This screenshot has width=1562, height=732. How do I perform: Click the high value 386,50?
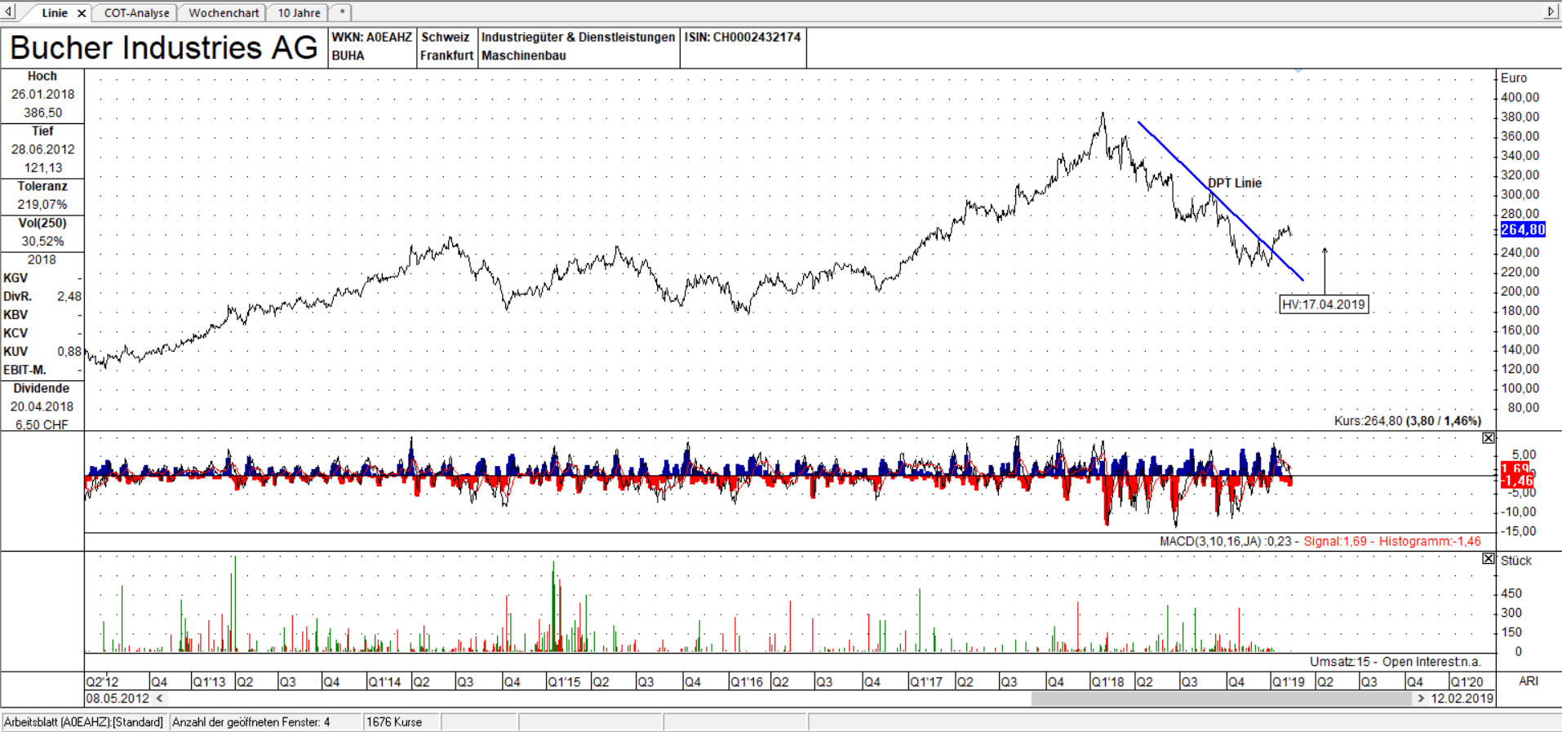point(42,113)
